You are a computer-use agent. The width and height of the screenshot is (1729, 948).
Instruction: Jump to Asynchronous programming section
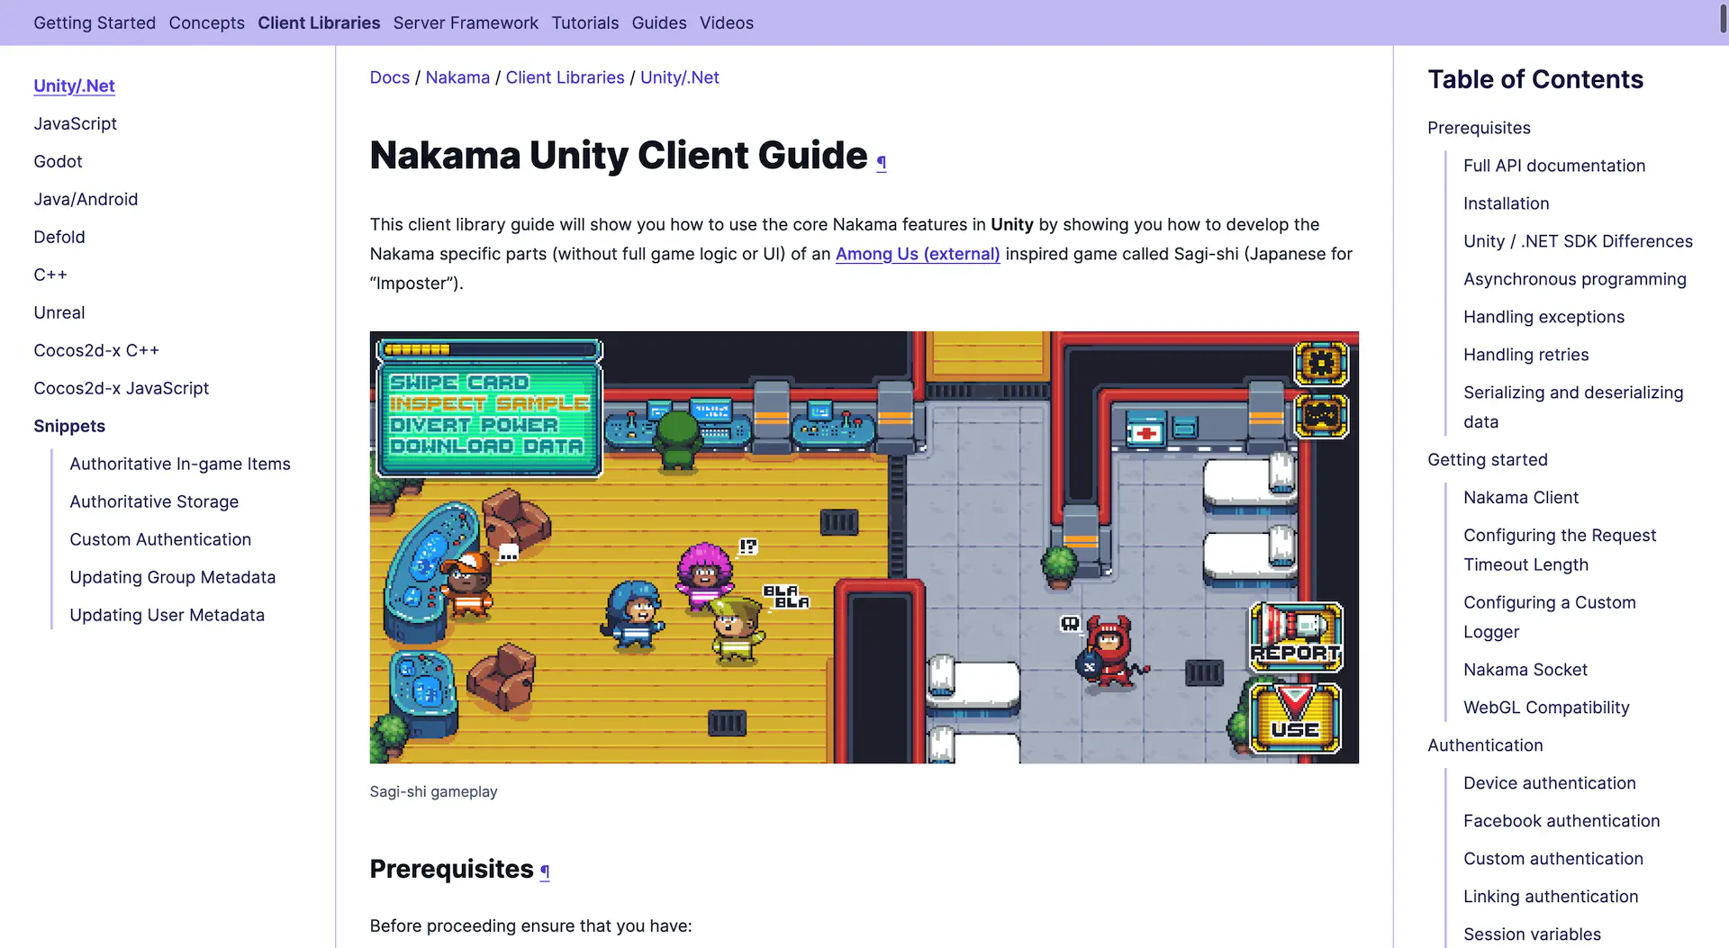pos(1575,279)
